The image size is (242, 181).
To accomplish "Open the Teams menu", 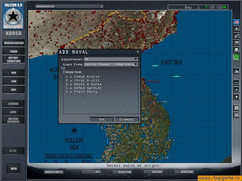I will coord(13,51).
